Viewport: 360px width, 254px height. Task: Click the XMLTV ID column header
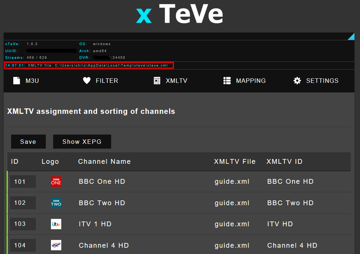(284, 162)
